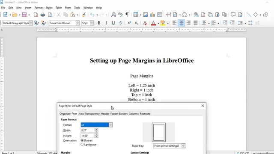
Task: Click the Insert Text Box icon
Action: point(160,15)
